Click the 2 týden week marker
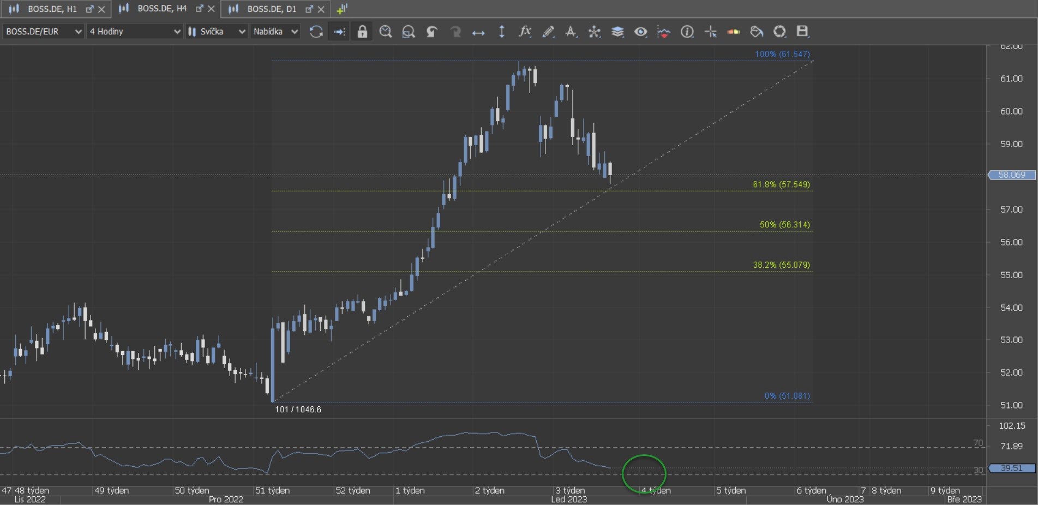Viewport: 1038px width, 505px height. (x=489, y=491)
